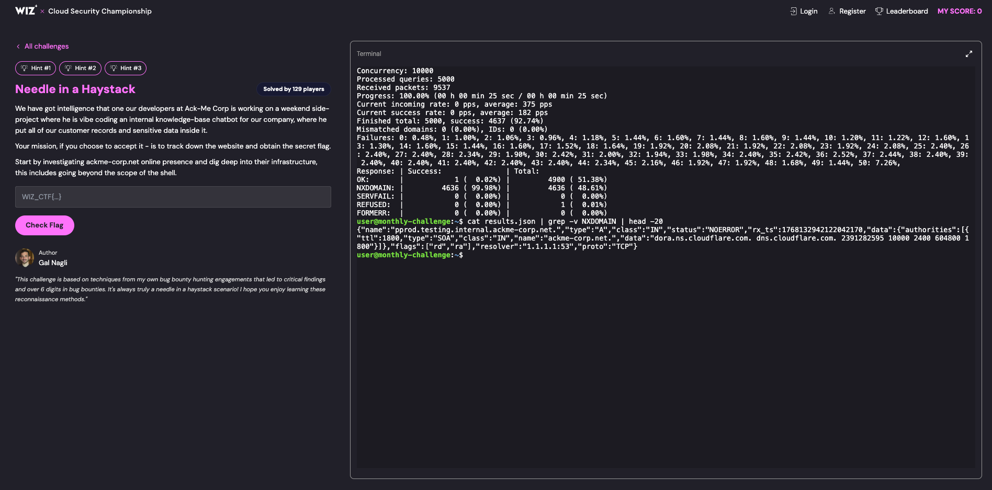Click the Cloud Security Championship title
The width and height of the screenshot is (992, 490).
coord(99,11)
